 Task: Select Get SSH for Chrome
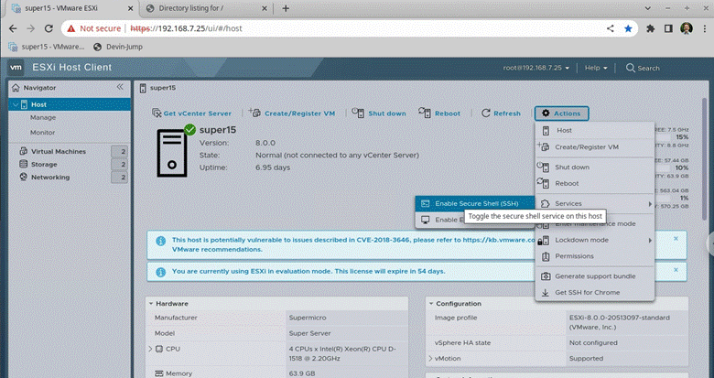coord(595,292)
